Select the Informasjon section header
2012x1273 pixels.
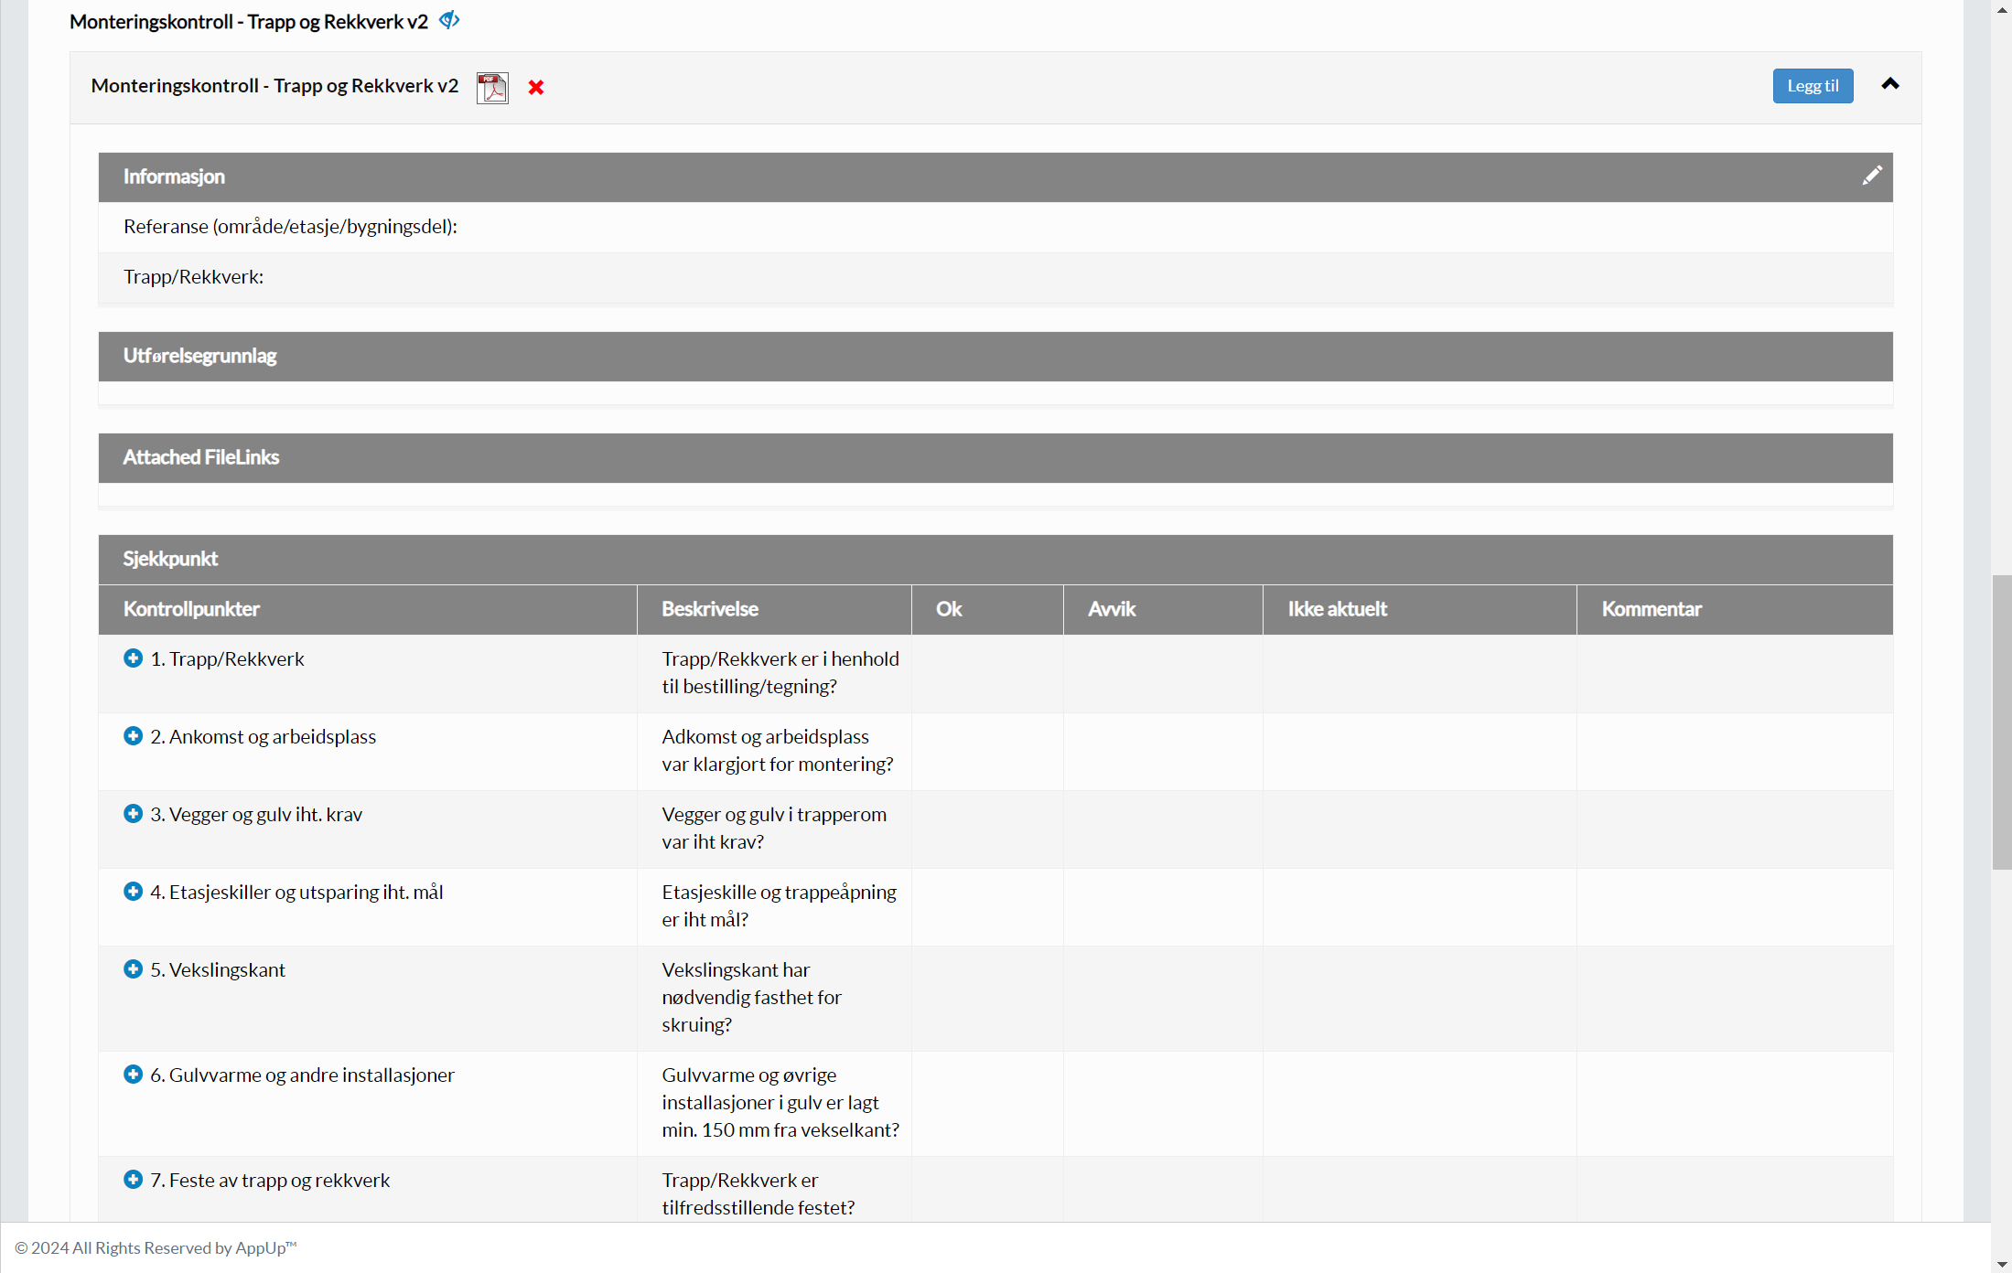tap(995, 177)
